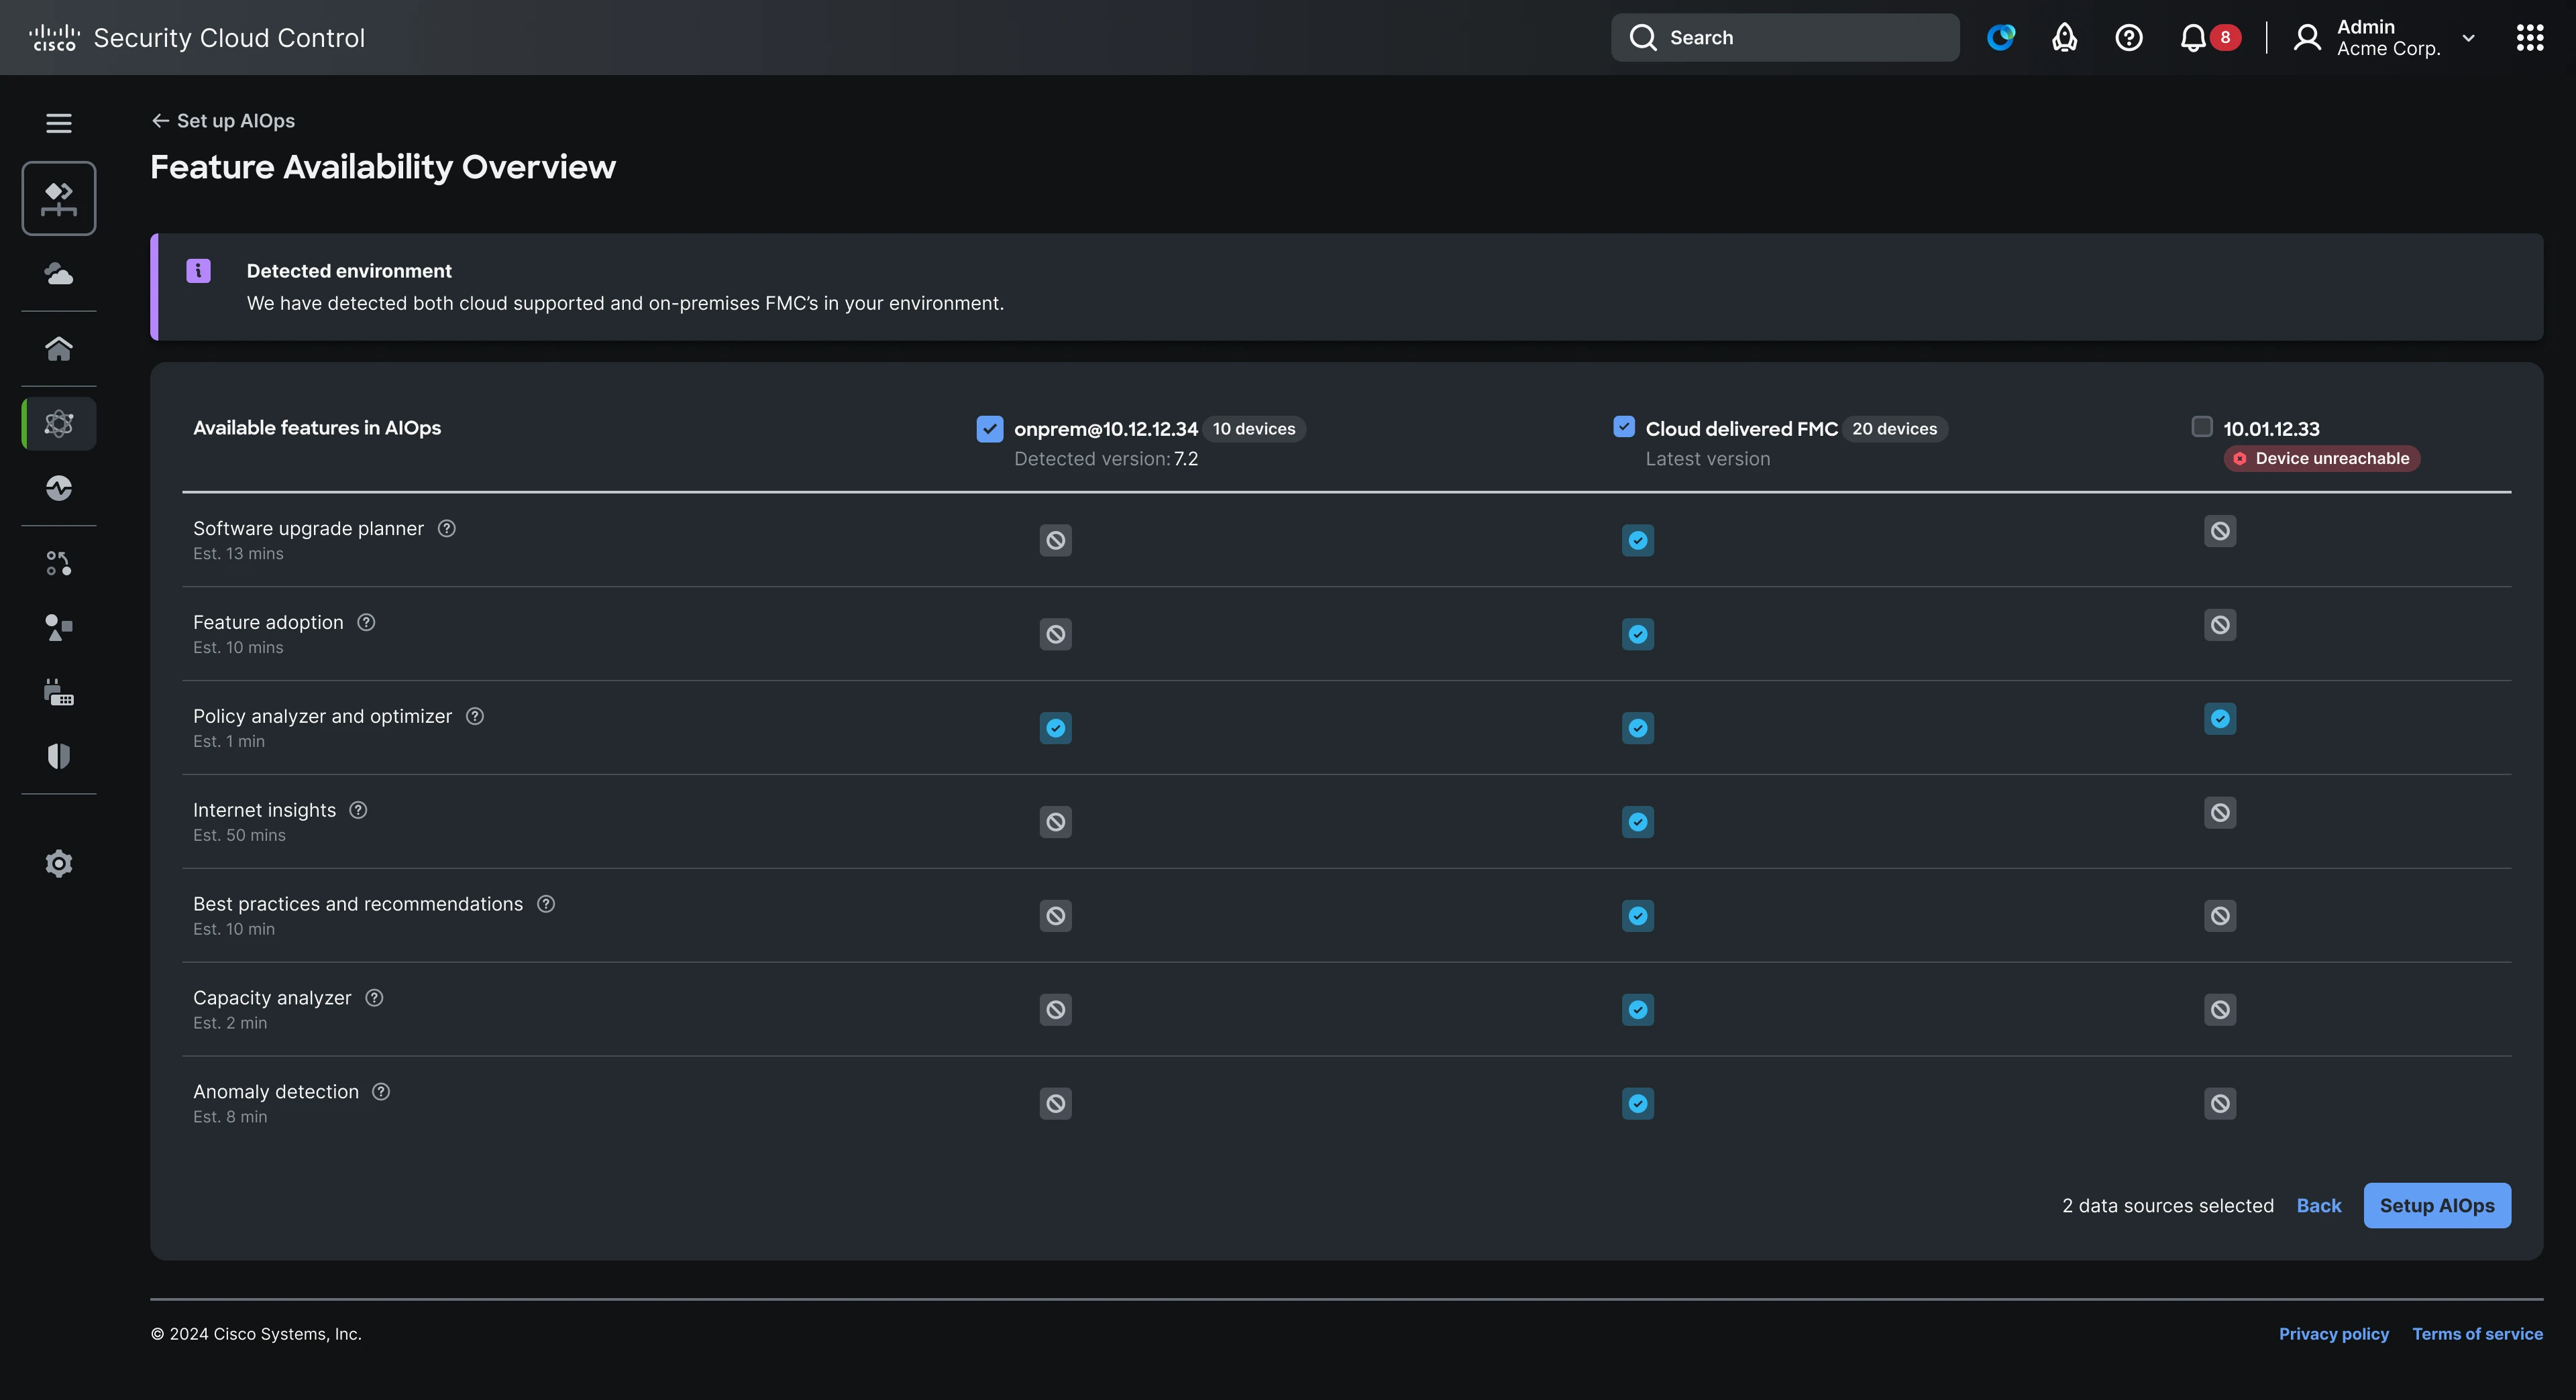Viewport: 2576px width, 1400px height.
Task: Open the devices inventory sidebar icon
Action: tap(59, 691)
